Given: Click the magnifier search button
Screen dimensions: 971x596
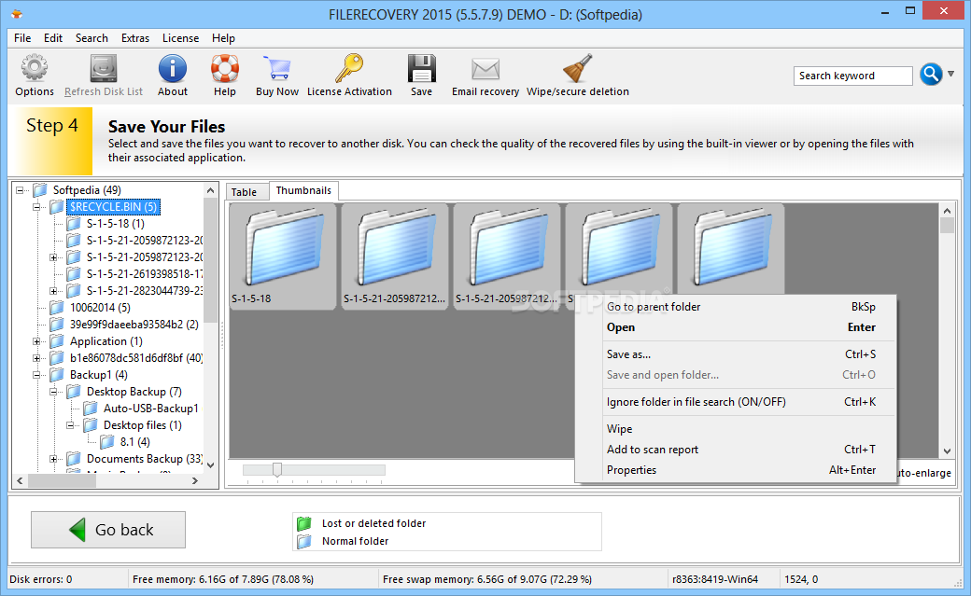Looking at the screenshot, I should pos(931,75).
